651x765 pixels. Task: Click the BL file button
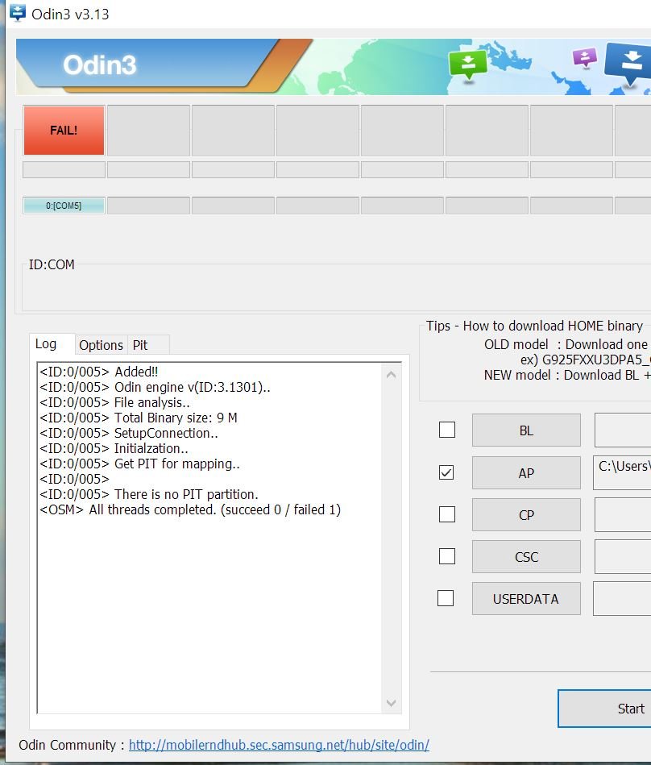tap(526, 430)
